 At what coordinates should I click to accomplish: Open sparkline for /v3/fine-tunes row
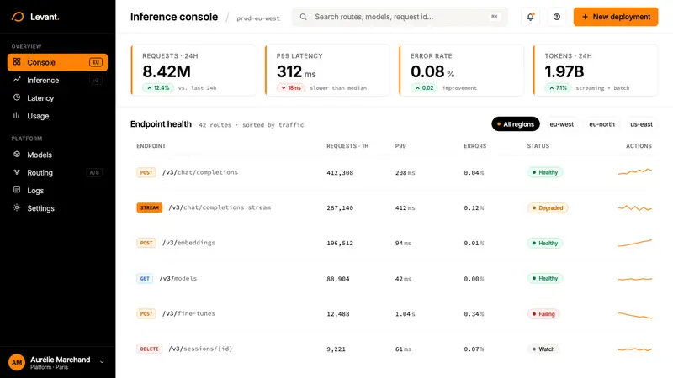(x=635, y=315)
